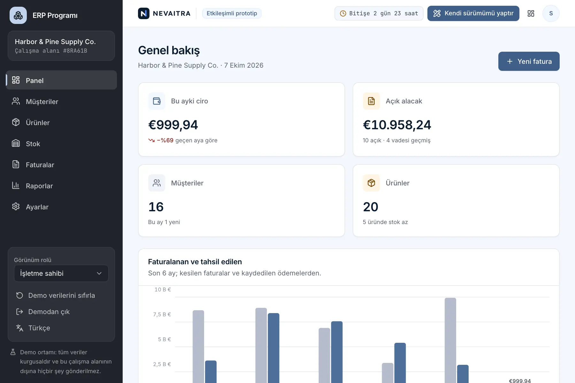Click the €10.958,24 open receivable value
The width and height of the screenshot is (575, 383).
[397, 125]
